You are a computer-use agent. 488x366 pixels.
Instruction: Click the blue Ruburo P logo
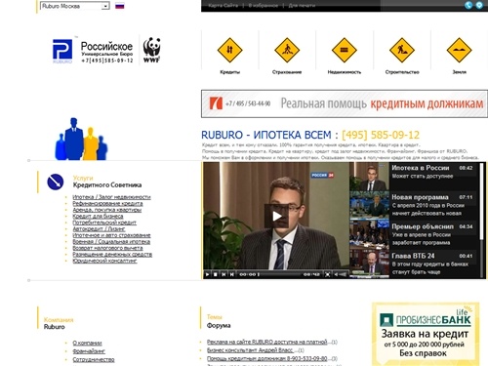click(62, 51)
